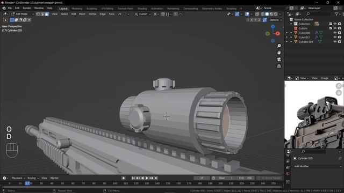Viewport: 344px width, 193px height.
Task: Select rendered viewport shading
Action: [x=276, y=14]
